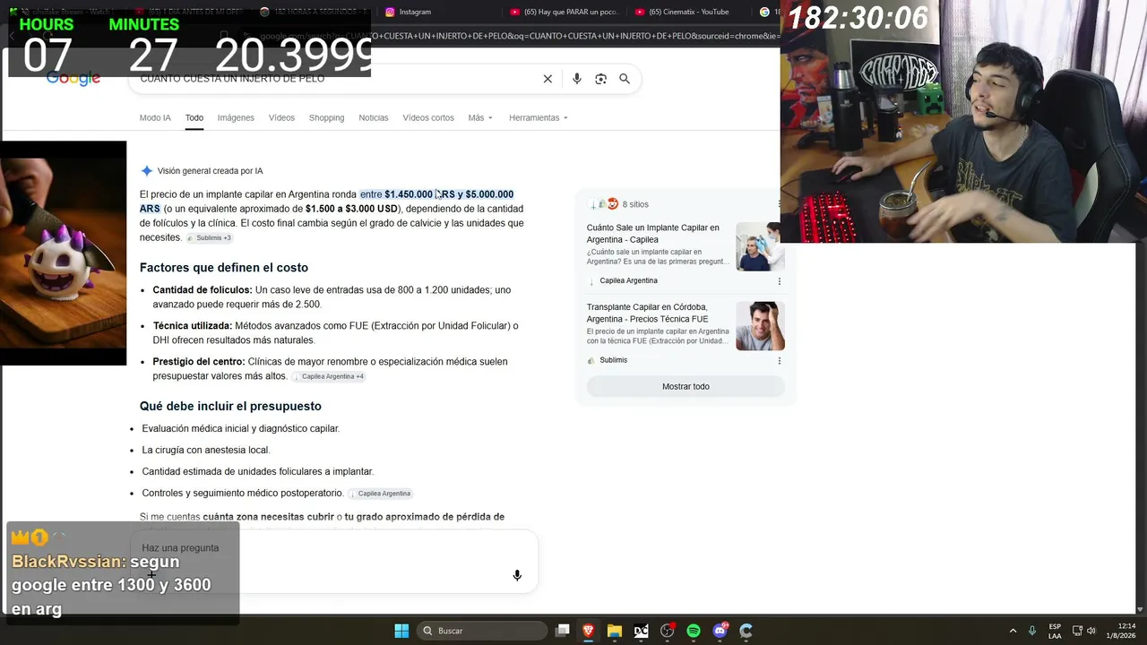Open options for the Capilea Argentina result

[x=779, y=281]
